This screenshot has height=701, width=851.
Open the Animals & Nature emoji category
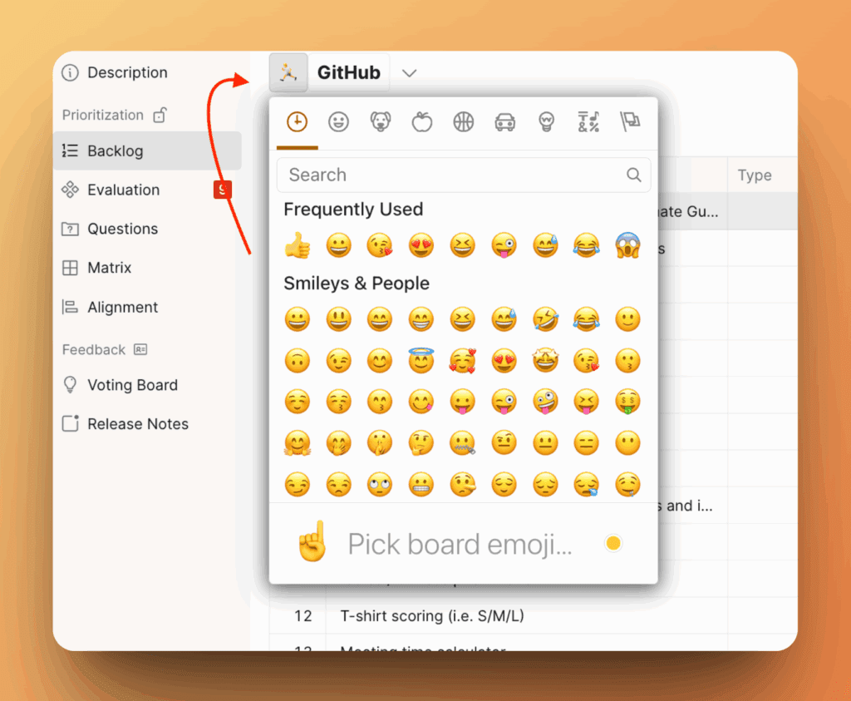click(x=381, y=122)
